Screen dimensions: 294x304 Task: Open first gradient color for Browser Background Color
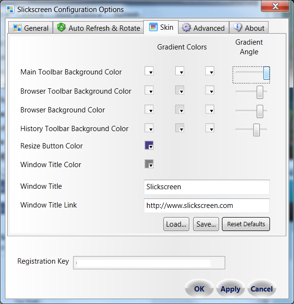point(149,109)
